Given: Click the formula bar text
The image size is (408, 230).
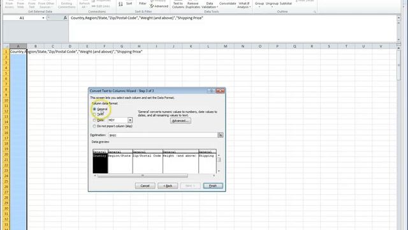Looking at the screenshot, I should point(136,18).
